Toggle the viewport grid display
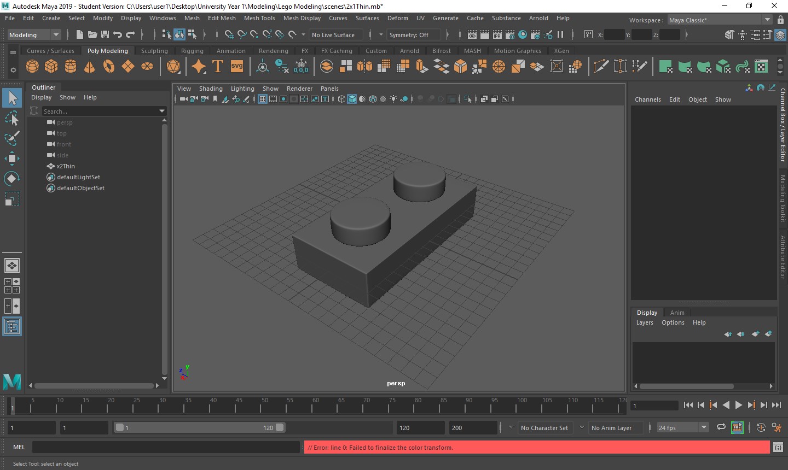Image resolution: width=788 pixels, height=470 pixels. [263, 99]
